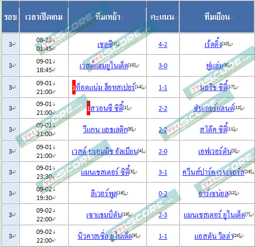This screenshot has height=247, width=255.
Task: Click the คะแนน column header
Action: [163, 16]
